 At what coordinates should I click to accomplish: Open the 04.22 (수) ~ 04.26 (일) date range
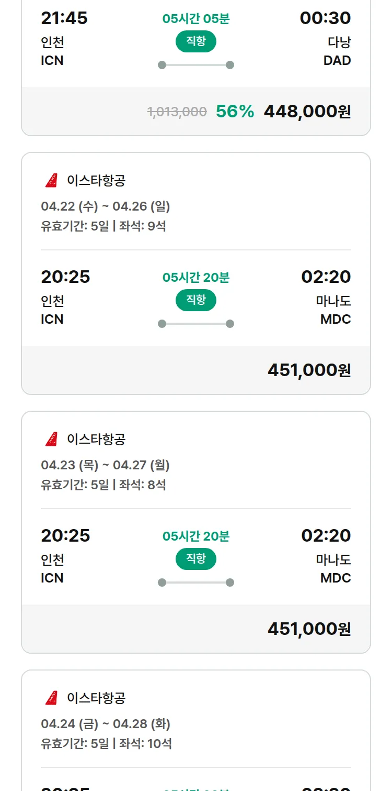pos(106,206)
